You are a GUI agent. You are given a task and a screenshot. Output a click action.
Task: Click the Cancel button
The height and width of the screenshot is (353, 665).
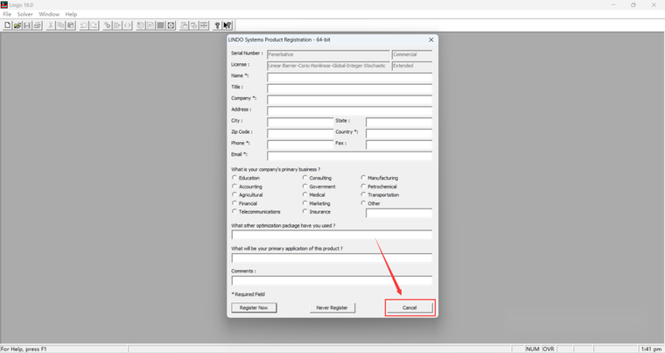pos(409,307)
